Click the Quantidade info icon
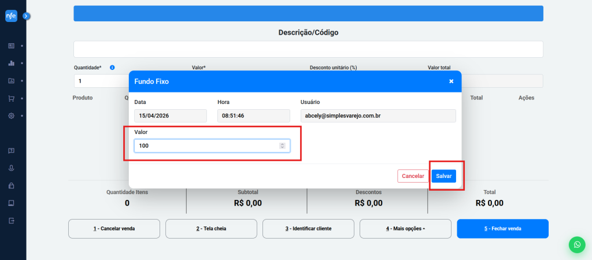 pyautogui.click(x=112, y=67)
